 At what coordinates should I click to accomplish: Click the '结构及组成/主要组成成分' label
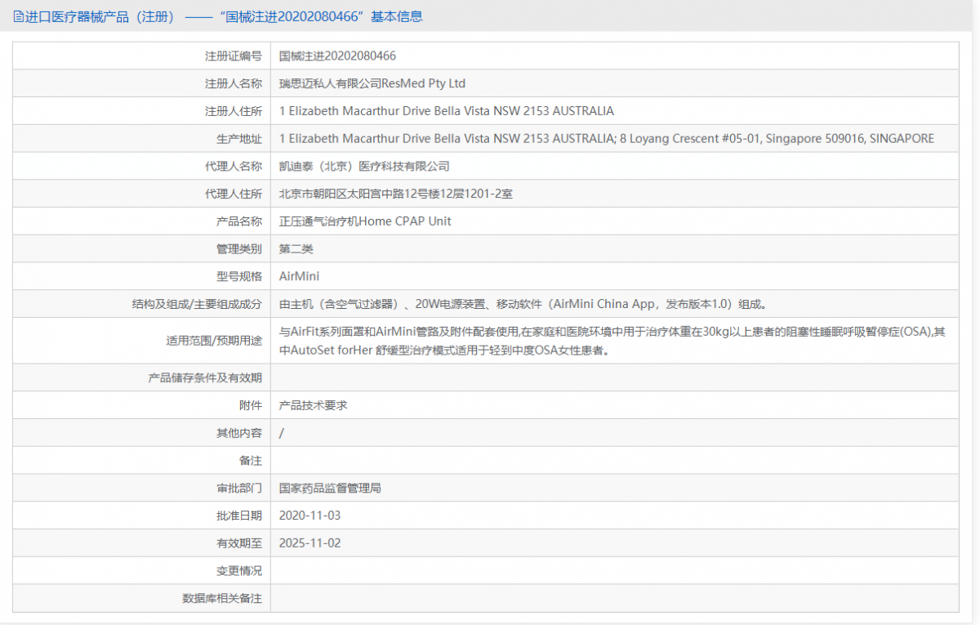pos(197,304)
